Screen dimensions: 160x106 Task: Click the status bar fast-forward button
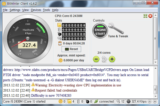155,102
